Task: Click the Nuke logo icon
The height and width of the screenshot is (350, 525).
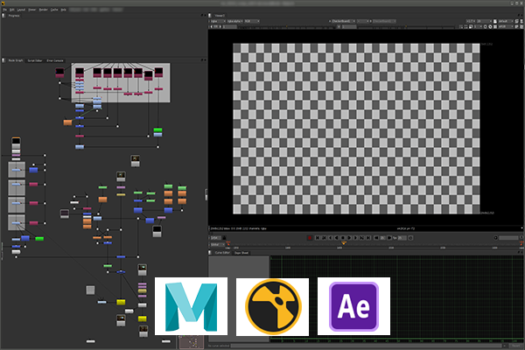Action: point(272,306)
